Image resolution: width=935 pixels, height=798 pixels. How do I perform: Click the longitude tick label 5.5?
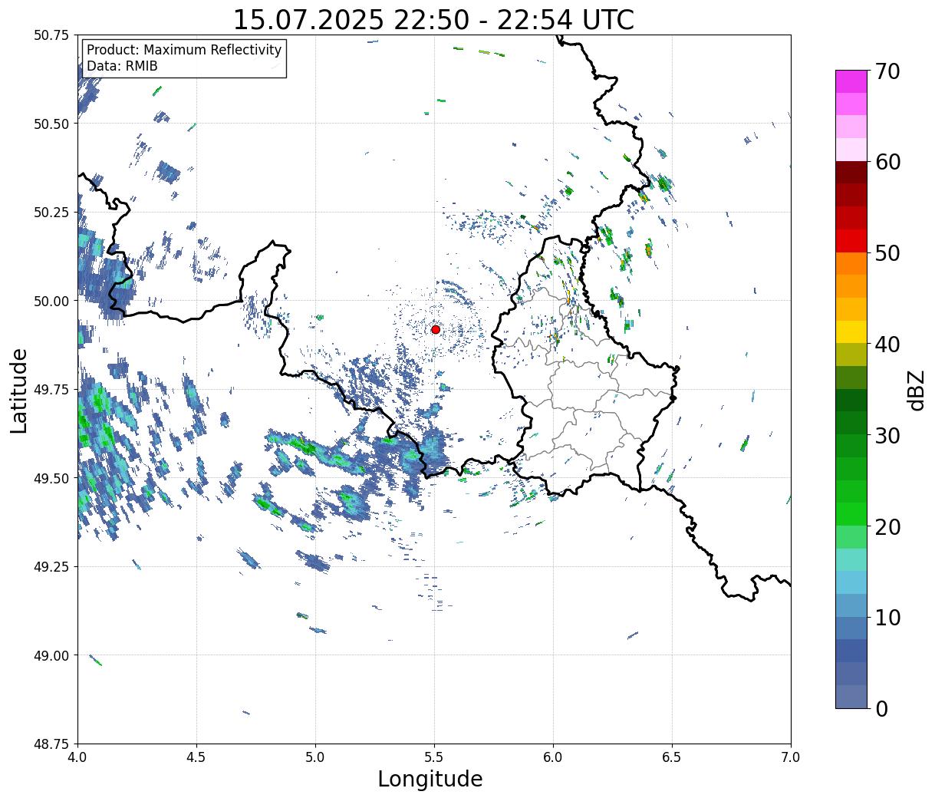point(434,757)
